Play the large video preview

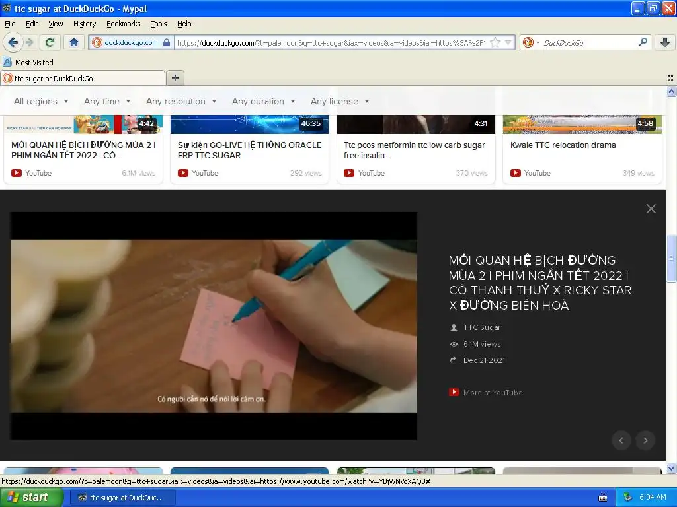[x=214, y=326]
